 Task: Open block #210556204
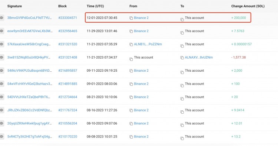pyautogui.click(x=68, y=123)
